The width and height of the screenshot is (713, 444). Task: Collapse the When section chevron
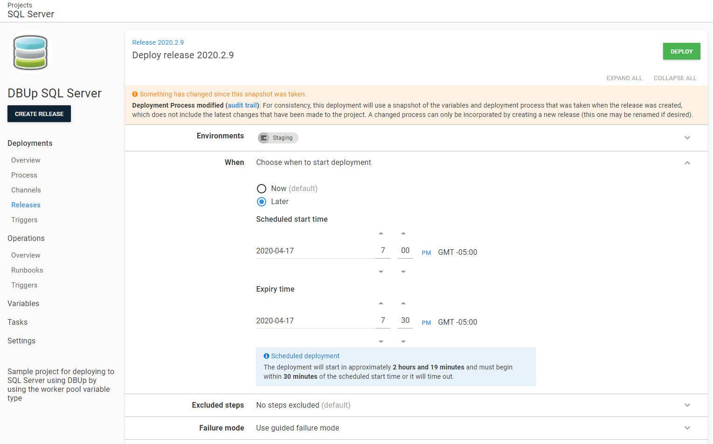click(x=687, y=163)
